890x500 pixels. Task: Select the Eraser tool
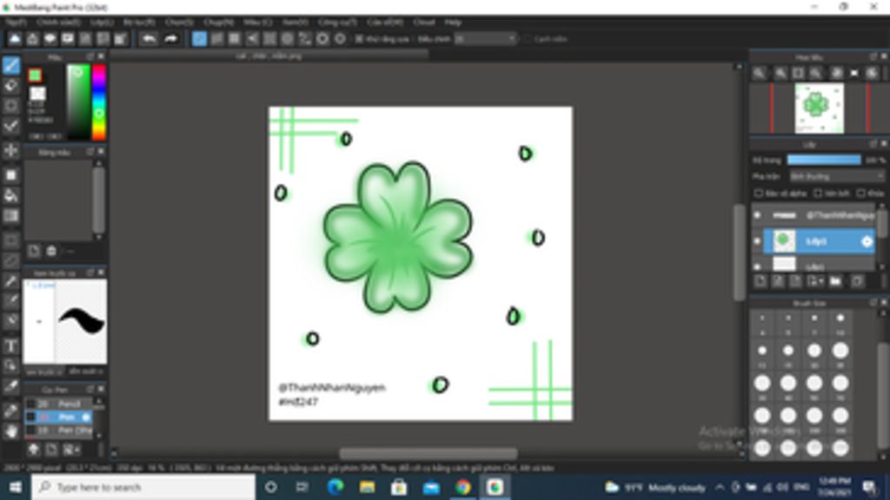10,86
